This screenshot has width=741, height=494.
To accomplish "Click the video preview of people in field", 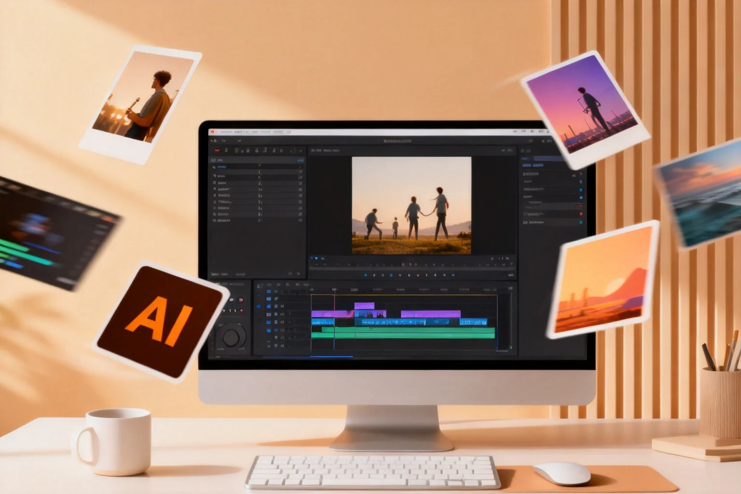I will [412, 206].
